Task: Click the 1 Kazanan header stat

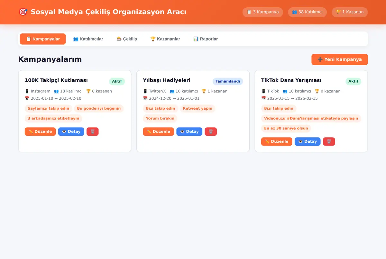Action: coord(350,12)
